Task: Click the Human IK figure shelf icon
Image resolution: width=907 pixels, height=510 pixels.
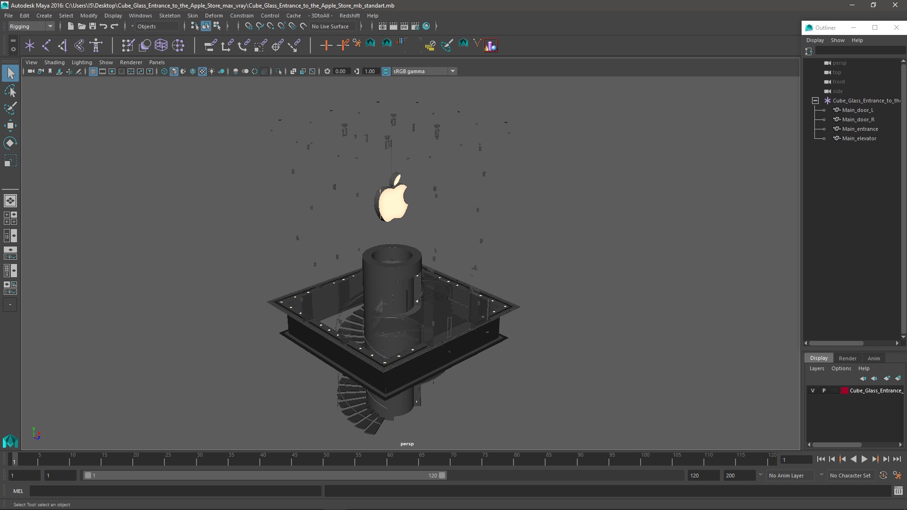Action: click(96, 45)
